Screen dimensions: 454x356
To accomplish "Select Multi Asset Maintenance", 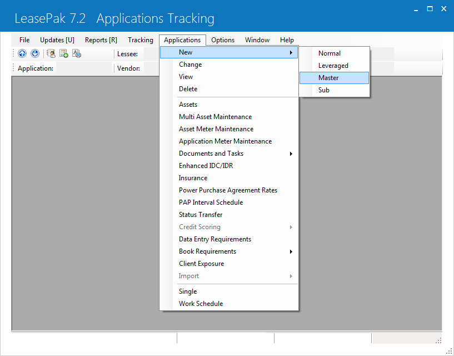I will pyautogui.click(x=229, y=117).
